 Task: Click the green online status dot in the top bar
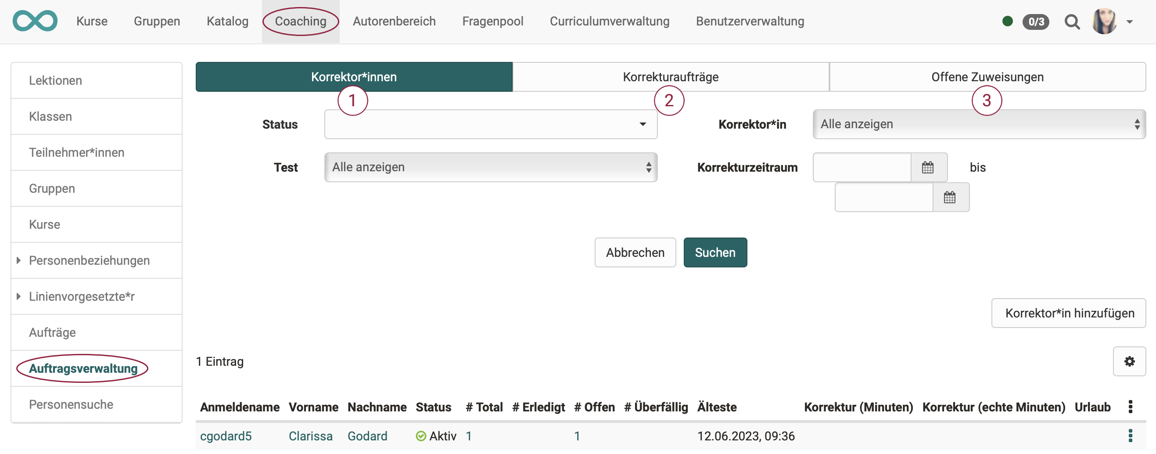(x=1007, y=21)
